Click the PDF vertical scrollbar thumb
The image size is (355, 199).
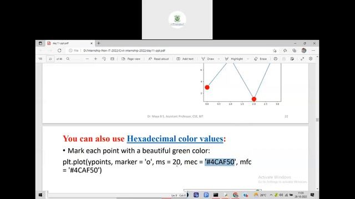[317, 120]
